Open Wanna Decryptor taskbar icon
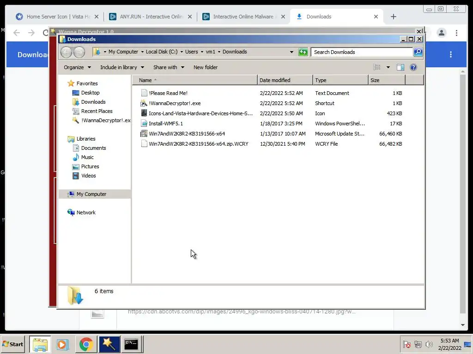This screenshot has height=354, width=473. pyautogui.click(x=109, y=344)
